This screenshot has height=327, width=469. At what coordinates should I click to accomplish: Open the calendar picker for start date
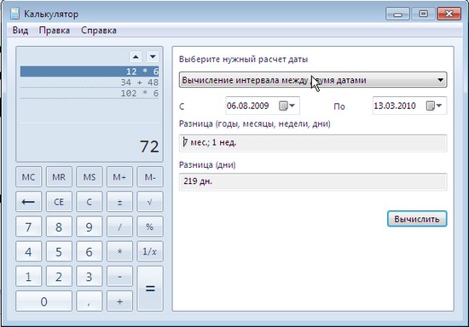coord(287,106)
